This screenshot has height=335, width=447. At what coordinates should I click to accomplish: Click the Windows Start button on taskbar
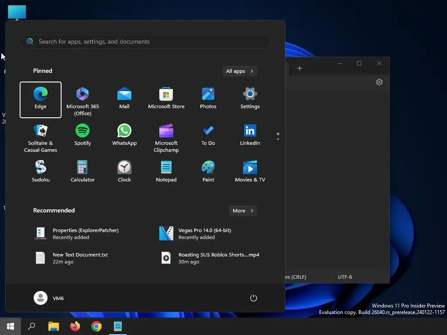[x=10, y=326]
